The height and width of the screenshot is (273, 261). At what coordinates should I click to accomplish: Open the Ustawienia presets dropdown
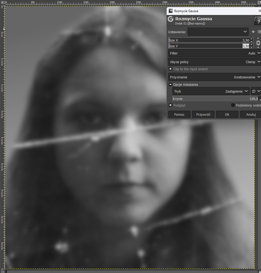point(218,32)
